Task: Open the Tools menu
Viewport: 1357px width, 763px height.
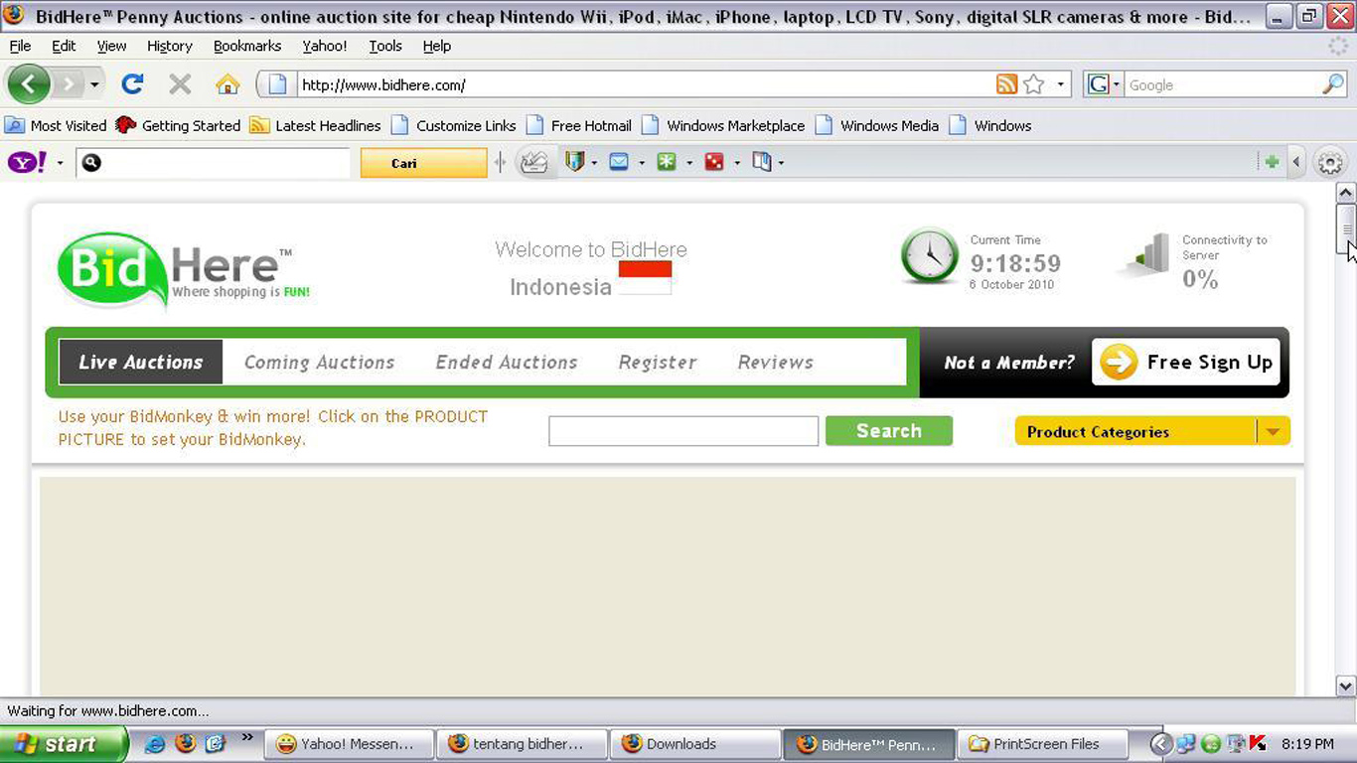Action: [385, 46]
